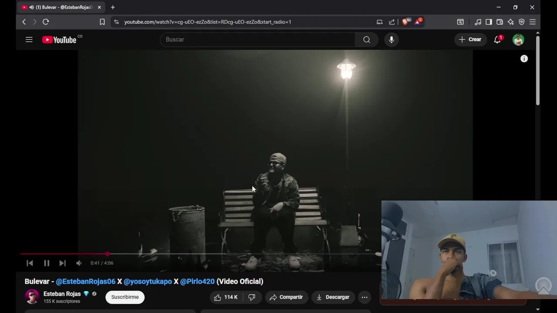This screenshot has height=313, width=557.
Task: Go back in browser history
Action: (24, 22)
